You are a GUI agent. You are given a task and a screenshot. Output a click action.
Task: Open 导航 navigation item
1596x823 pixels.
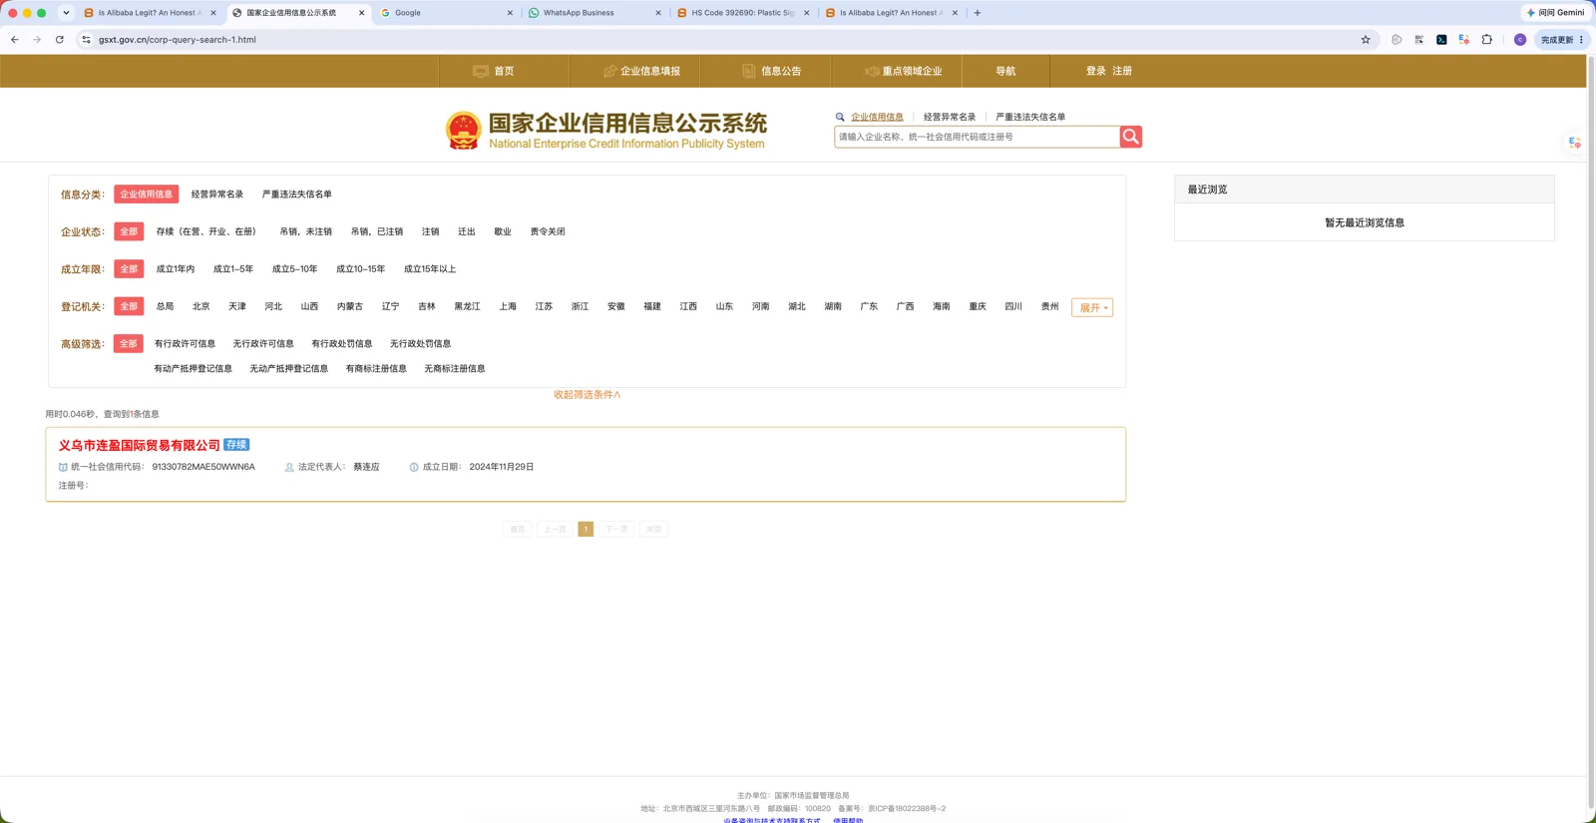[x=1005, y=71]
